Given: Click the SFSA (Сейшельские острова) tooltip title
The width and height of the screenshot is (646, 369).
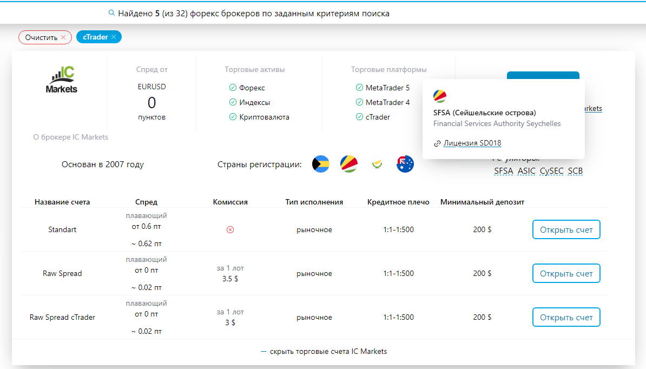Looking at the screenshot, I should coord(485,113).
